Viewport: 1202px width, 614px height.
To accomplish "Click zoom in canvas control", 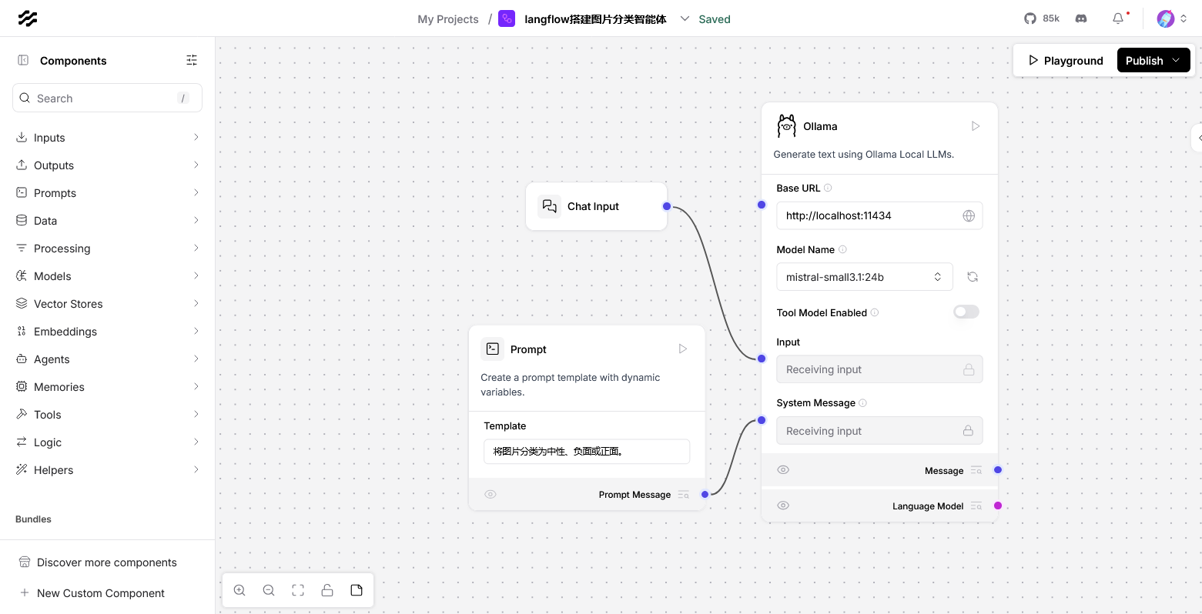I will (239, 590).
